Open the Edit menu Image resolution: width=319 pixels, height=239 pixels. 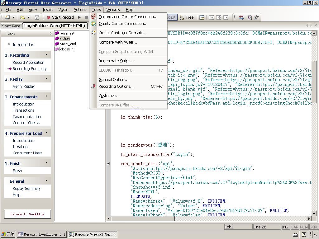(x=20, y=10)
